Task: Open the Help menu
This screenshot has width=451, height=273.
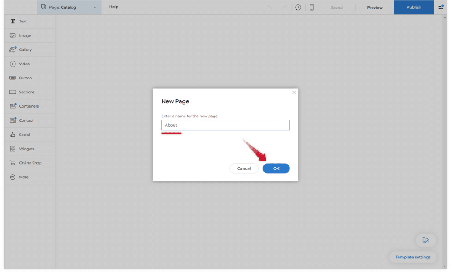Action: tap(114, 7)
